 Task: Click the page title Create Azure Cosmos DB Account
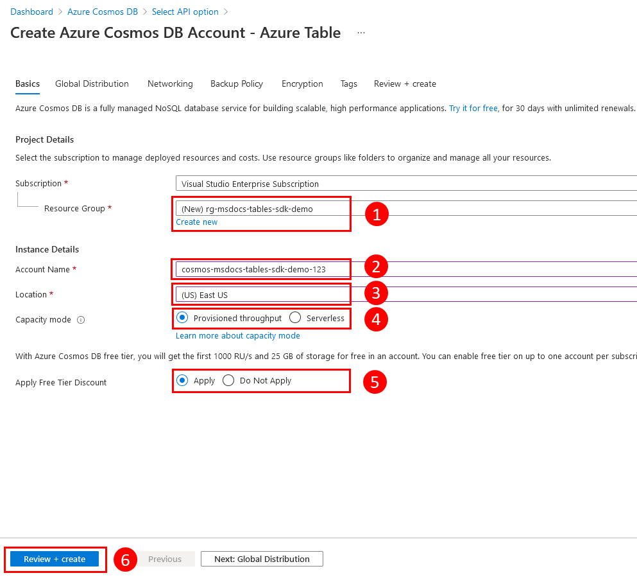pos(176,33)
